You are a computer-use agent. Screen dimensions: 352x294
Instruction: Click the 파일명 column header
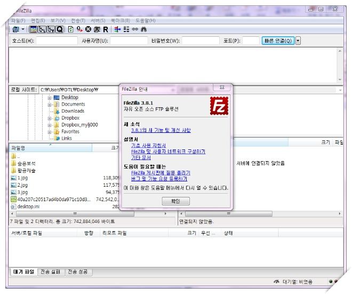click(x=51, y=148)
